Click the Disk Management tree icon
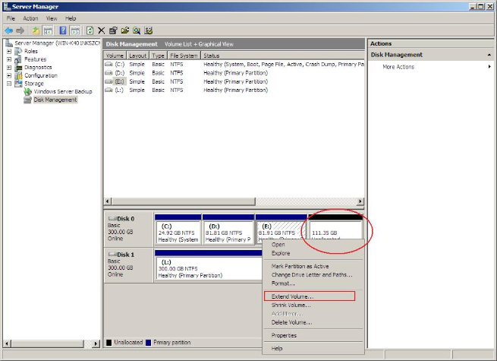 [28, 100]
